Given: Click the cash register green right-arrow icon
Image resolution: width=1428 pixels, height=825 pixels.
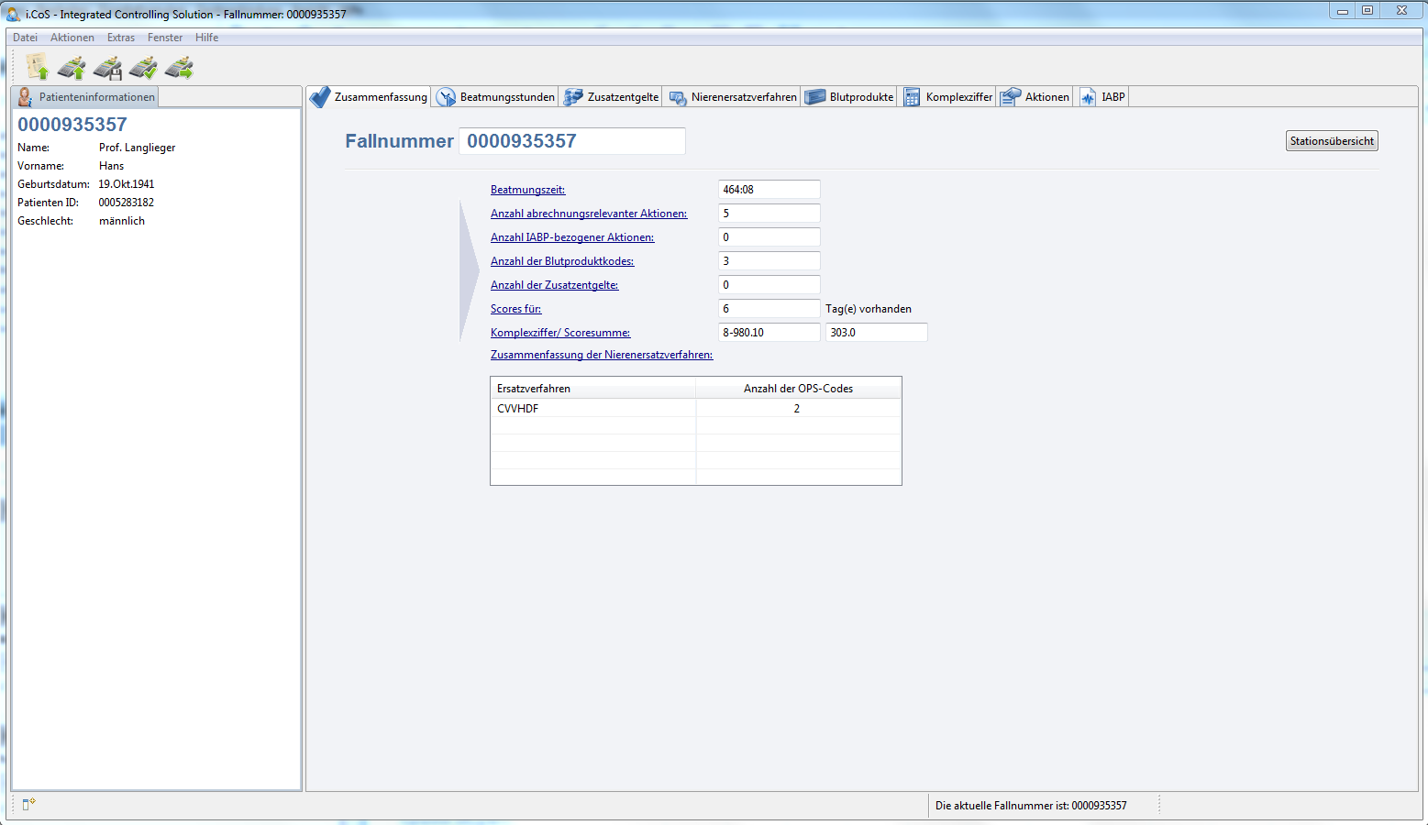Looking at the screenshot, I should click(x=179, y=68).
